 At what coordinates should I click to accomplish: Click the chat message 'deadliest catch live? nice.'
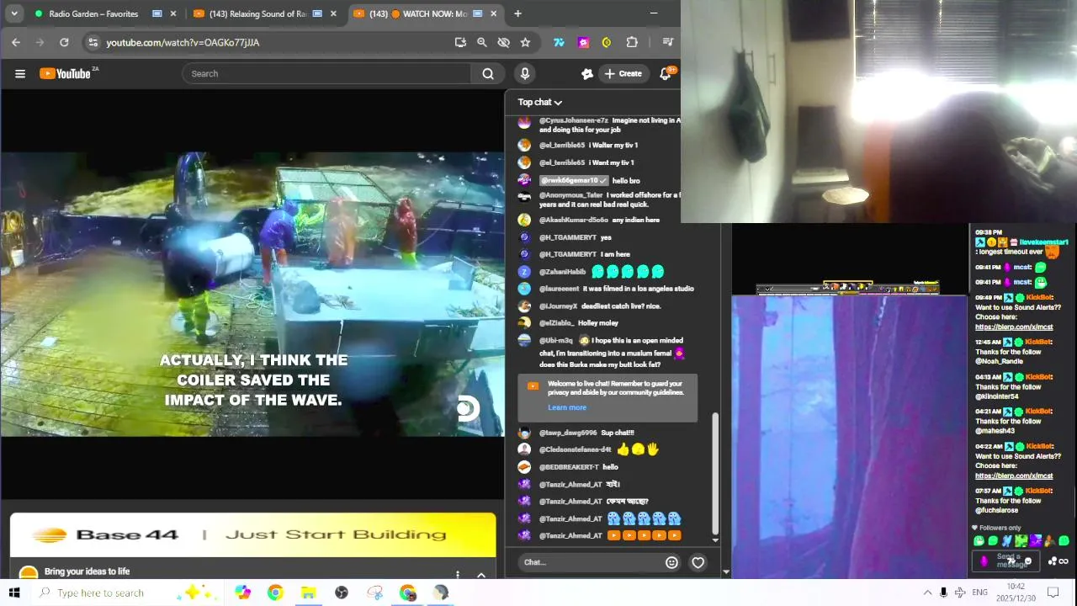(x=621, y=306)
